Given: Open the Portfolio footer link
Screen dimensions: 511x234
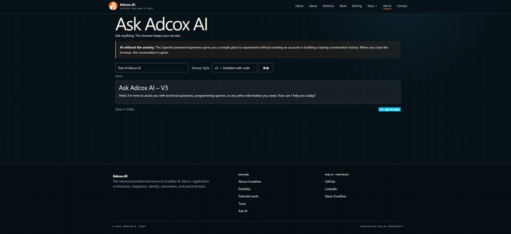Looking at the screenshot, I should pyautogui.click(x=245, y=189).
